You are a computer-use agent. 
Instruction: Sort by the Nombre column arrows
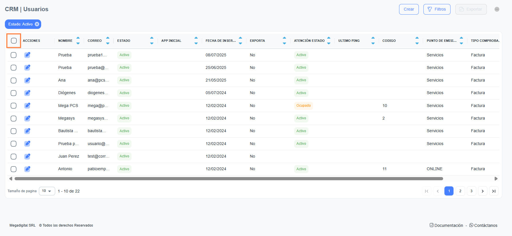point(78,41)
